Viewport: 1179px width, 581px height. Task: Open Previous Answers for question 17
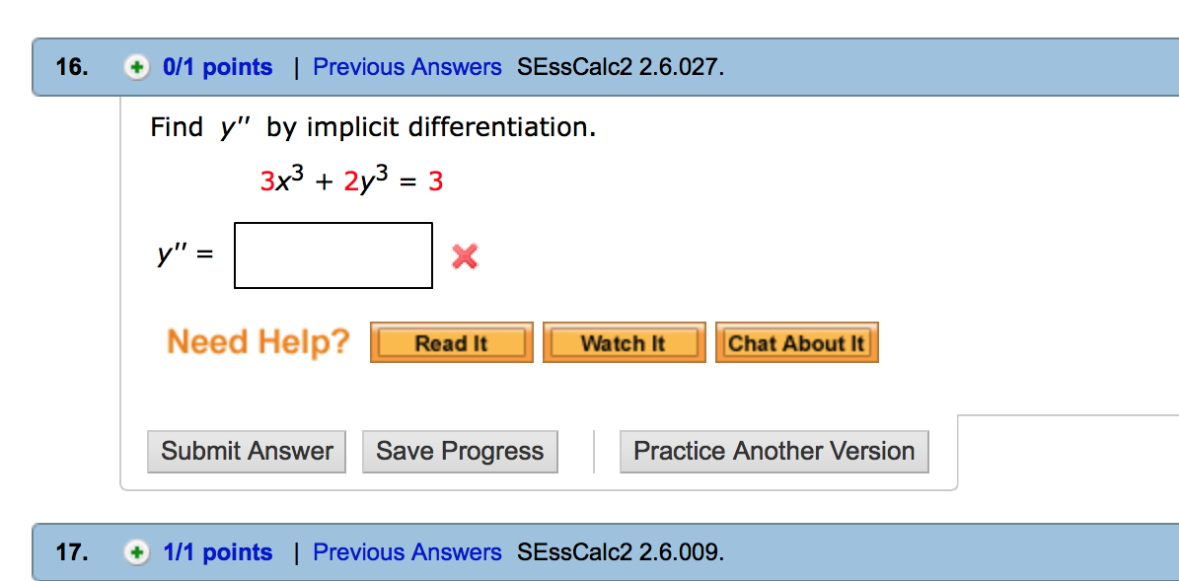click(406, 552)
